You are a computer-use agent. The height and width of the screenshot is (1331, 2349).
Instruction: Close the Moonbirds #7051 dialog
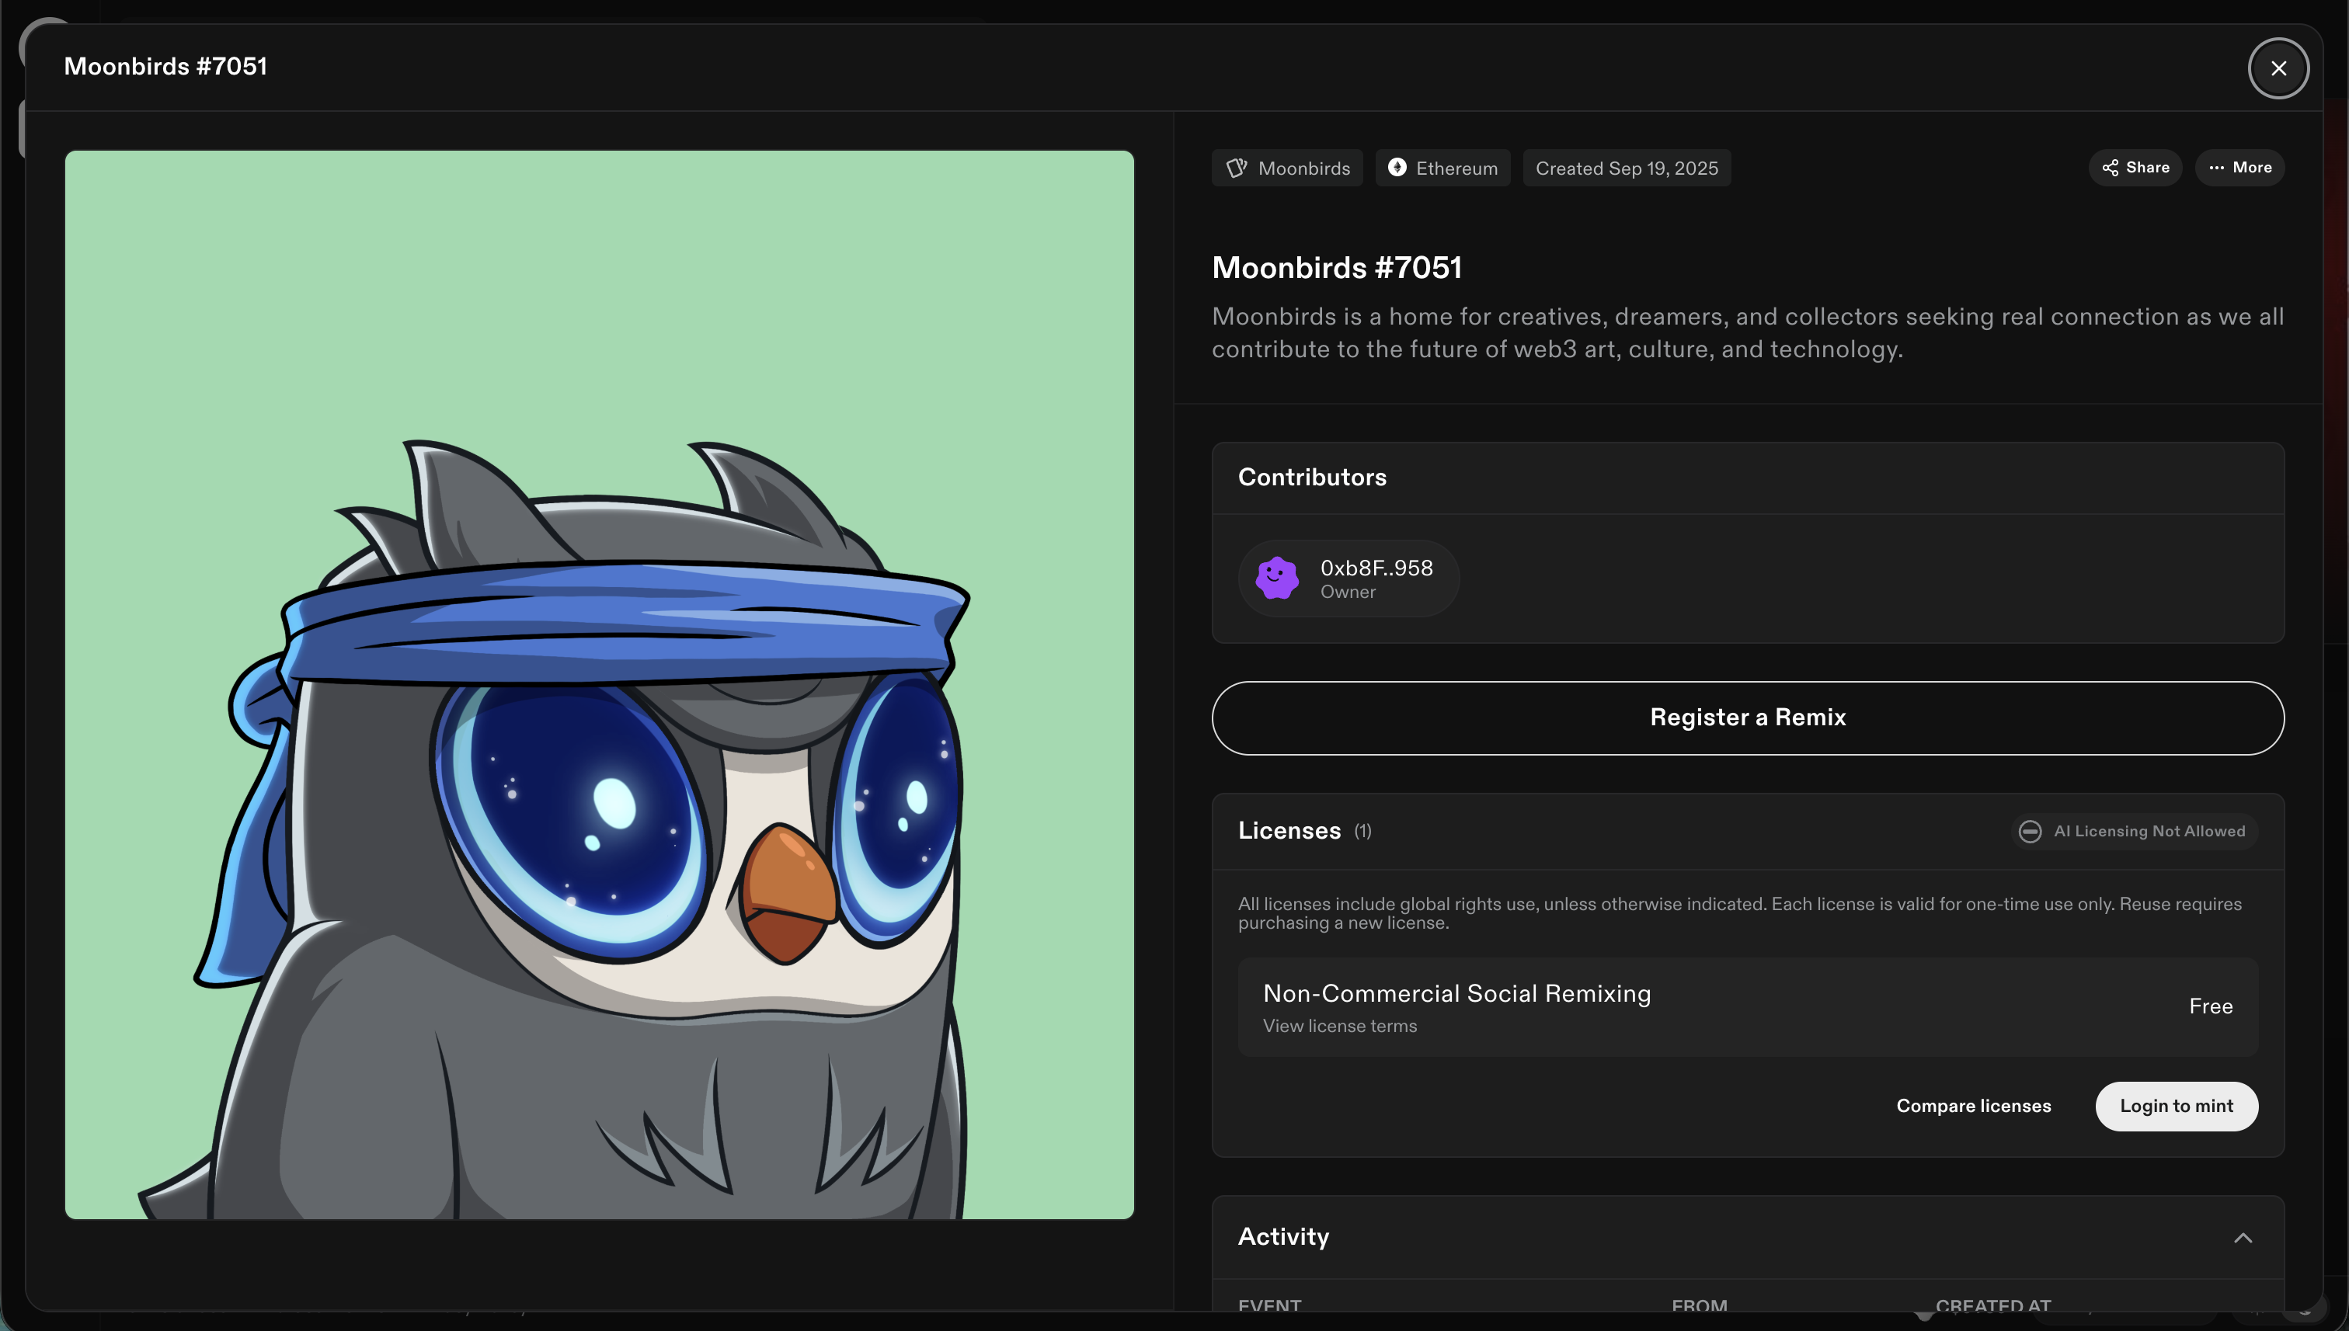pyautogui.click(x=2278, y=68)
